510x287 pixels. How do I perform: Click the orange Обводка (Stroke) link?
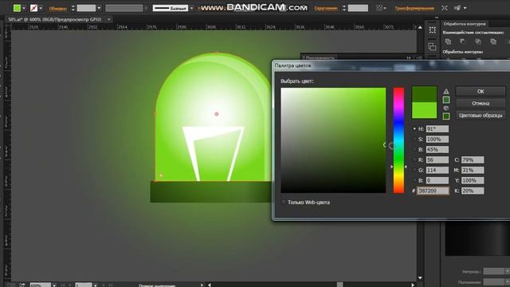pos(58,9)
